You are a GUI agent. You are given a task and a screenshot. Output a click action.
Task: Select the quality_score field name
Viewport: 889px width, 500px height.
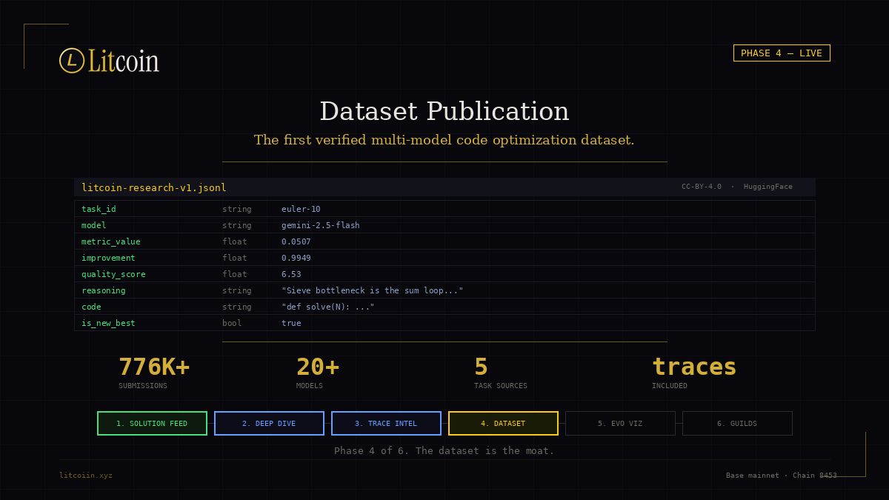point(113,274)
